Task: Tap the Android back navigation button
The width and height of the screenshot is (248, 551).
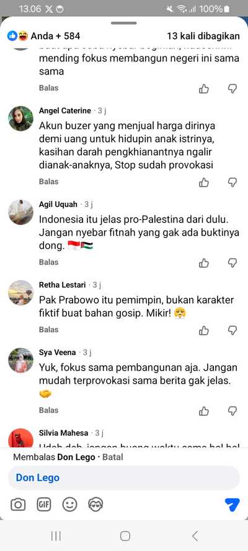Action: click(195, 536)
